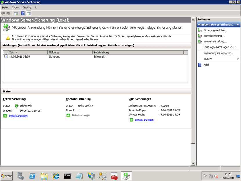Open Leistungseinstellungen konfigurieren action

pos(219,47)
